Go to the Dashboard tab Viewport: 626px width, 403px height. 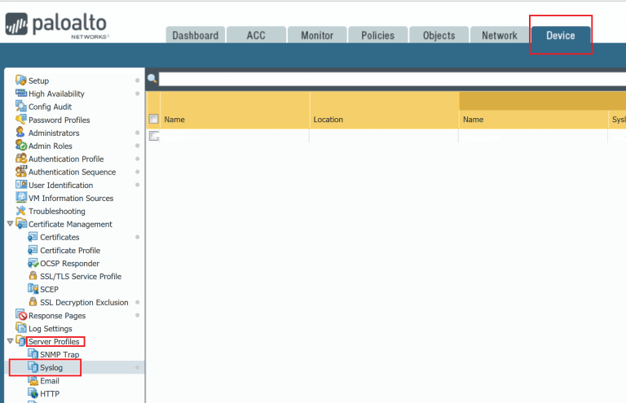pos(195,35)
